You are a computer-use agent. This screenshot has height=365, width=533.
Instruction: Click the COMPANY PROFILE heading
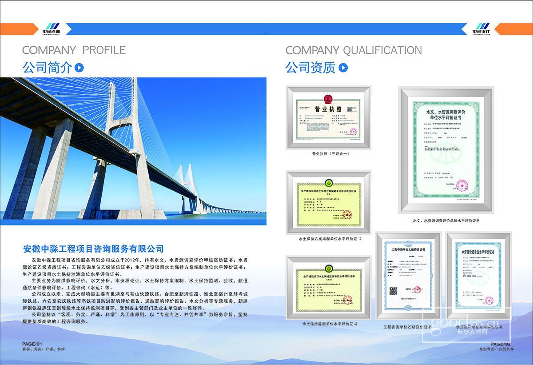[x=74, y=50]
